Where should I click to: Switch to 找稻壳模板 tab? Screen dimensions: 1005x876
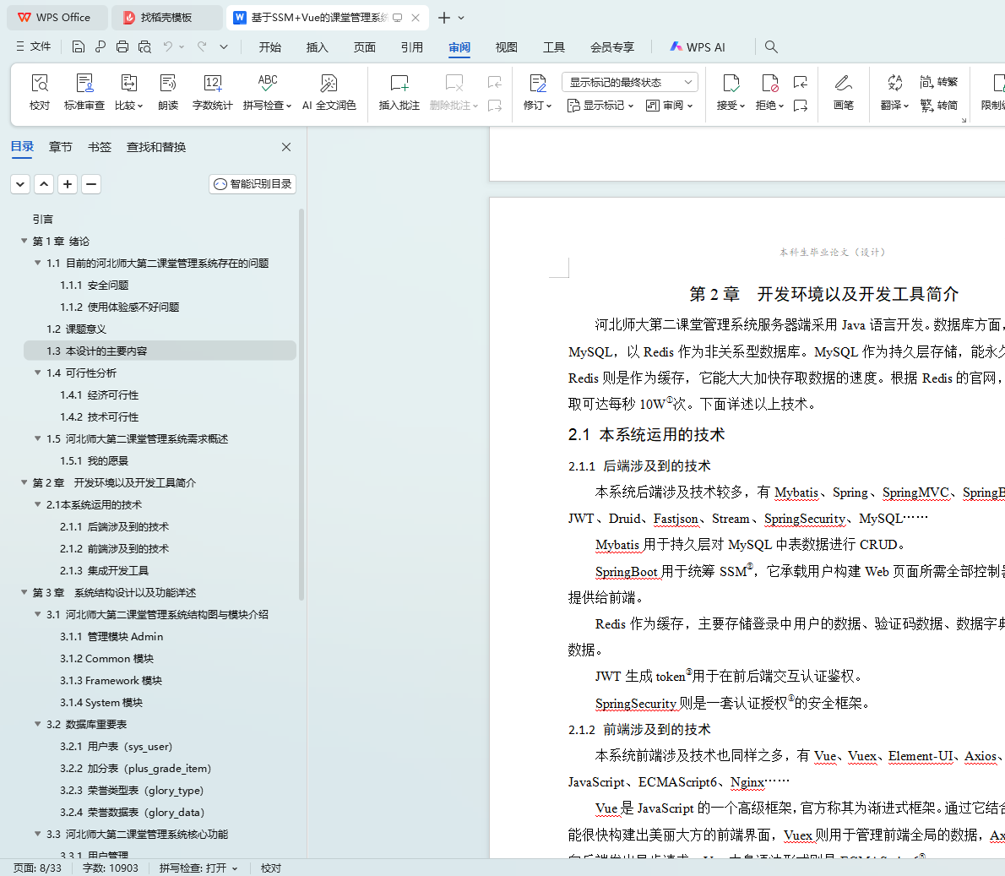pos(166,17)
